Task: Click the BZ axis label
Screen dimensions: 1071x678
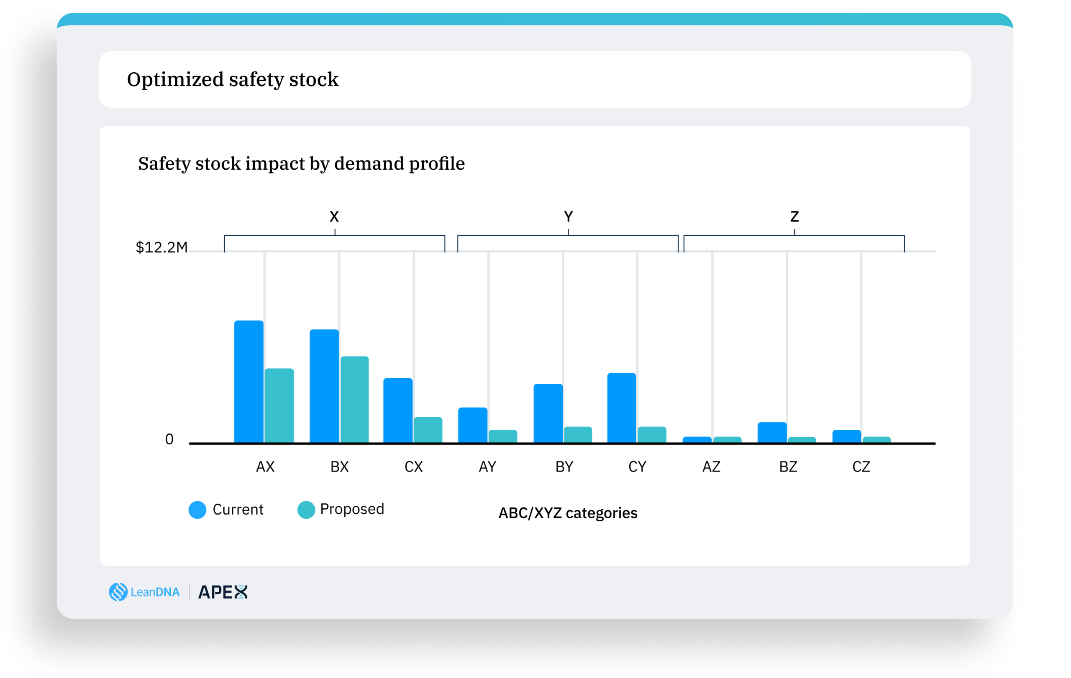Action: (x=789, y=467)
